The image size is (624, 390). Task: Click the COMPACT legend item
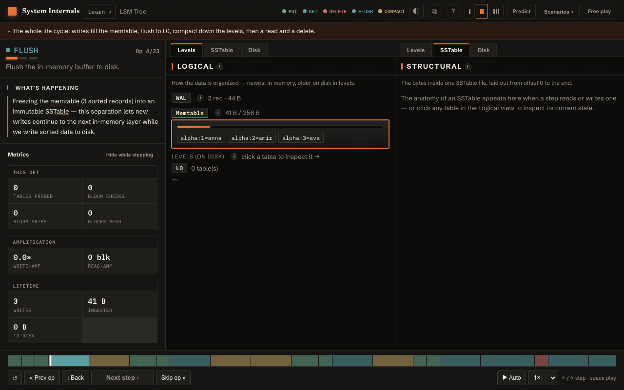(391, 11)
